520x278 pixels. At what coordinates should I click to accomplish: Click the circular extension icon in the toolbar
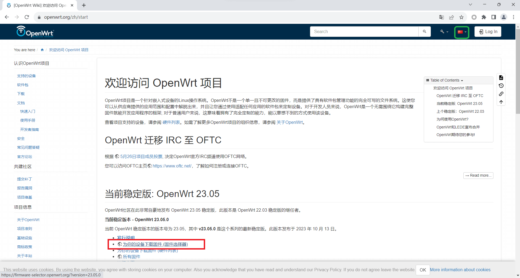[474, 17]
